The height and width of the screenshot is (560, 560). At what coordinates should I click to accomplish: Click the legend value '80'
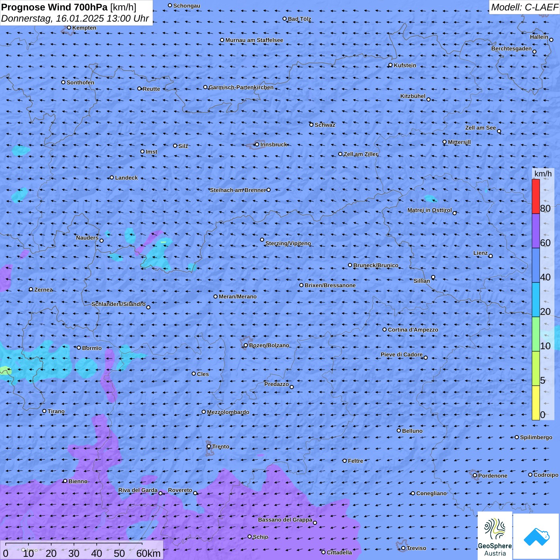[545, 208]
